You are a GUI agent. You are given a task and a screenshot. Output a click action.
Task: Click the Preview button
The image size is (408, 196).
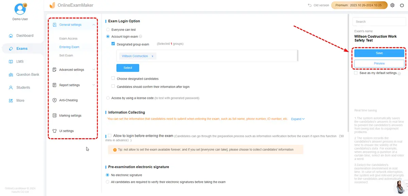379,64
